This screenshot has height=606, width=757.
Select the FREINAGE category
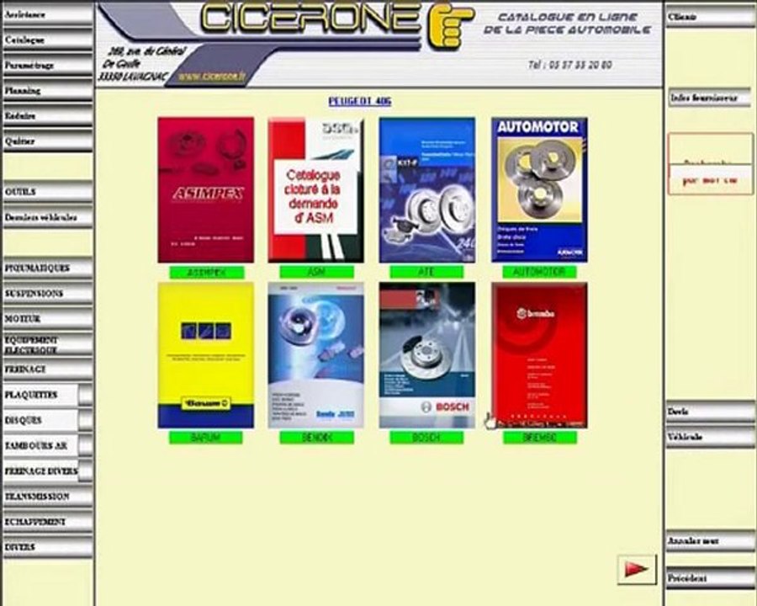click(47, 369)
